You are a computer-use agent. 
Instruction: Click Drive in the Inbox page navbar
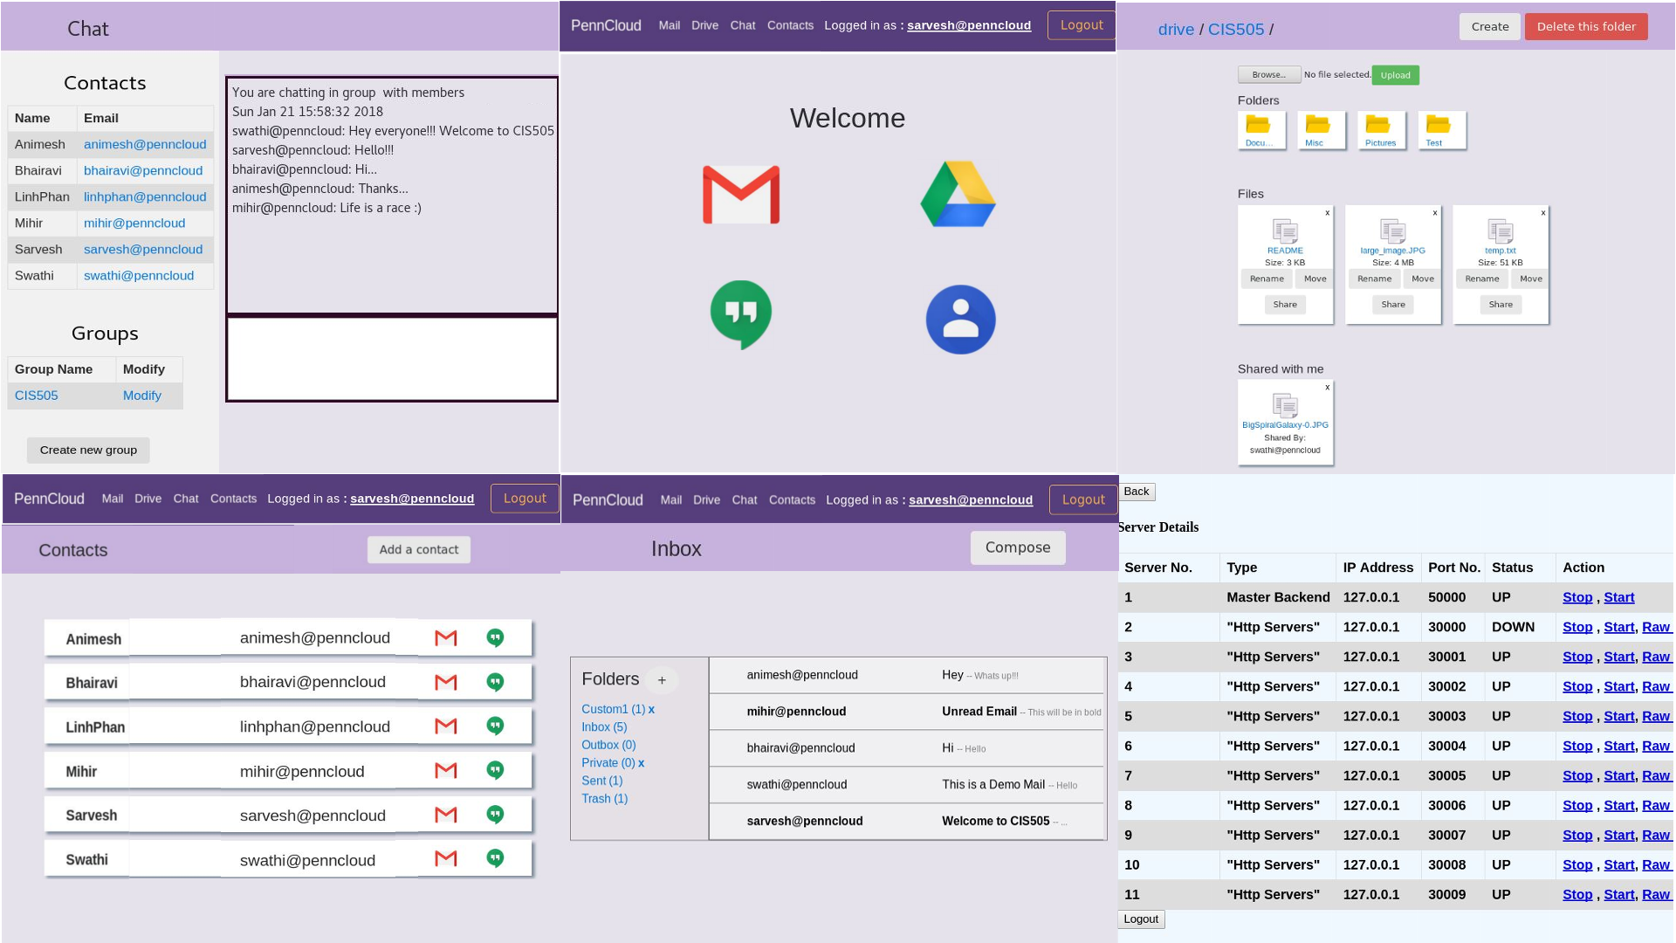point(706,499)
